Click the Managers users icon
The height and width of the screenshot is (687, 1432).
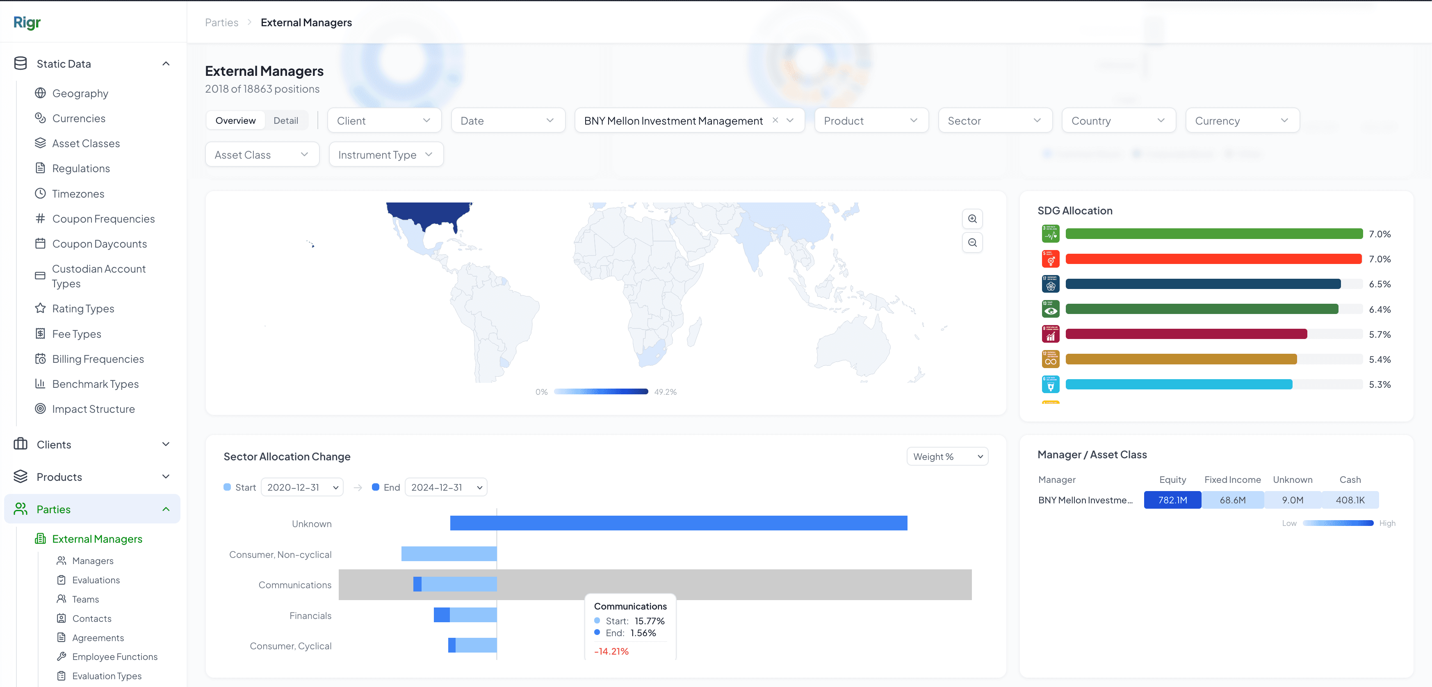tap(62, 560)
